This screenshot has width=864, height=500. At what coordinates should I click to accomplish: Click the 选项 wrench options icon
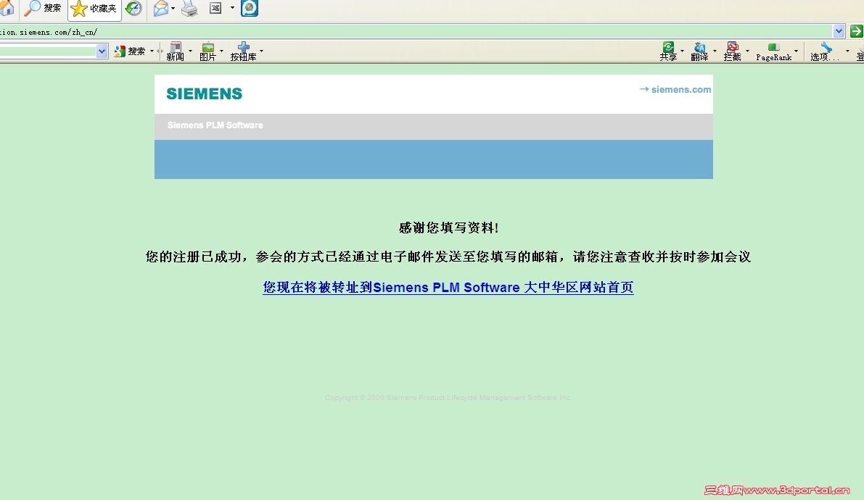click(825, 51)
